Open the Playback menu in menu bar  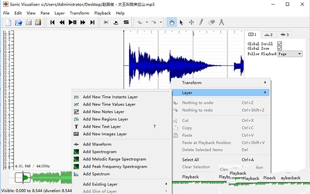(102, 13)
